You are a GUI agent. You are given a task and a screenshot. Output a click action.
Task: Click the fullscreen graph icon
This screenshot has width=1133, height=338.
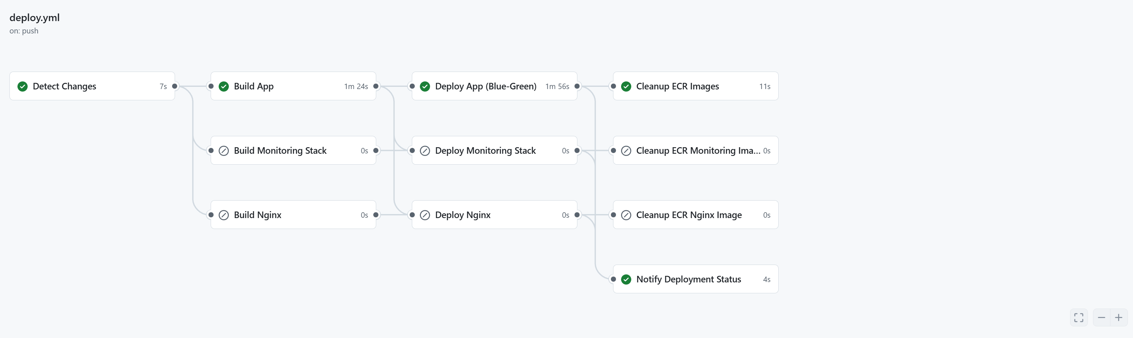point(1078,317)
